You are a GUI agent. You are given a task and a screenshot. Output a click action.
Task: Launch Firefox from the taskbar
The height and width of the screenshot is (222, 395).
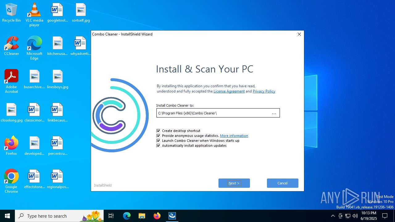tap(157, 216)
